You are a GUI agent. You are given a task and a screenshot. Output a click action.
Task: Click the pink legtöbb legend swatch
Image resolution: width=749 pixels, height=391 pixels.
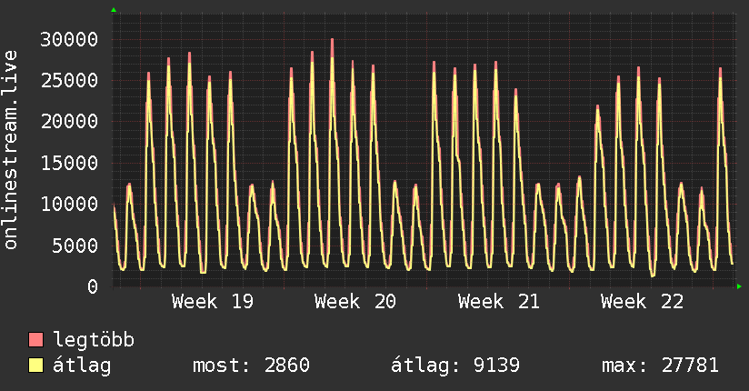coord(35,339)
